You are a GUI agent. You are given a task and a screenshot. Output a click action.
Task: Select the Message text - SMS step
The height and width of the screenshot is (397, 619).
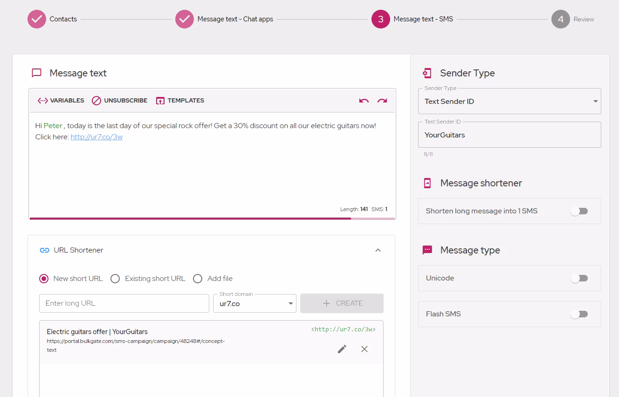pyautogui.click(x=423, y=19)
